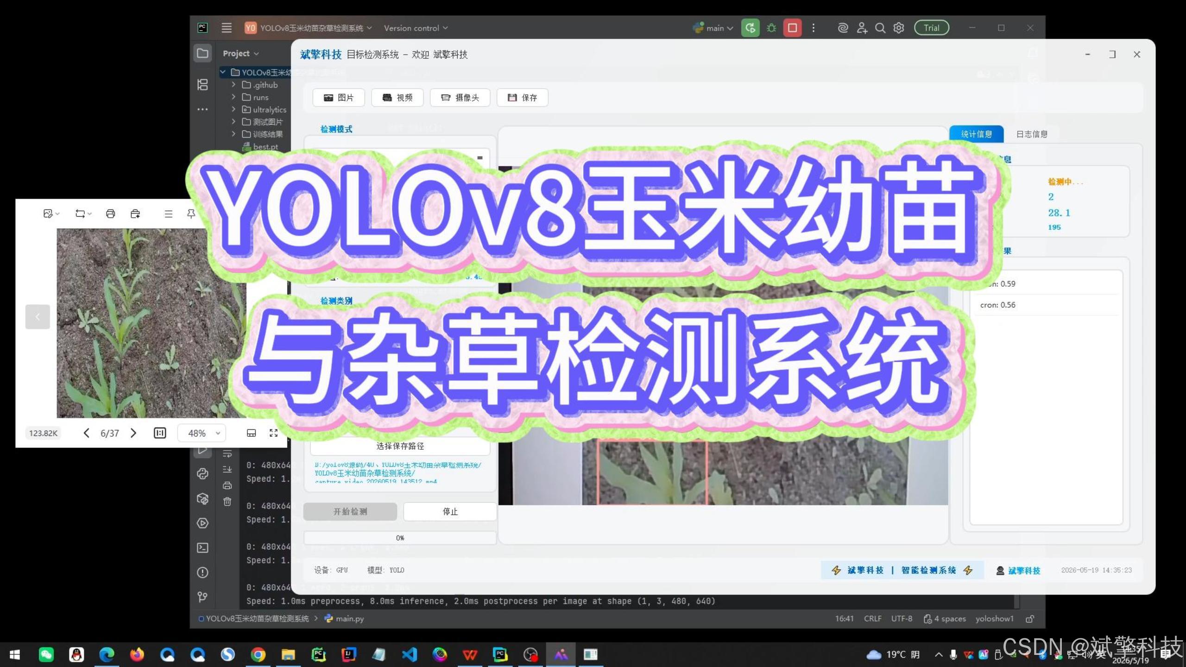Viewport: 1186px width, 667px height.
Task: Open Search Everywhere magnifier in PyCharm
Action: tap(880, 28)
